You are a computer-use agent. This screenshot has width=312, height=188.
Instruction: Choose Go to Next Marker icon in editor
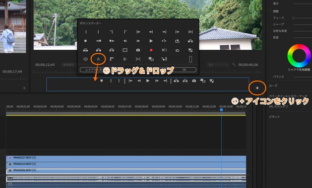pos(99,41)
